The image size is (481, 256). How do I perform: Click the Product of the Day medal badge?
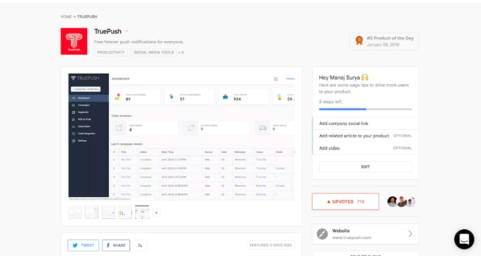360,41
